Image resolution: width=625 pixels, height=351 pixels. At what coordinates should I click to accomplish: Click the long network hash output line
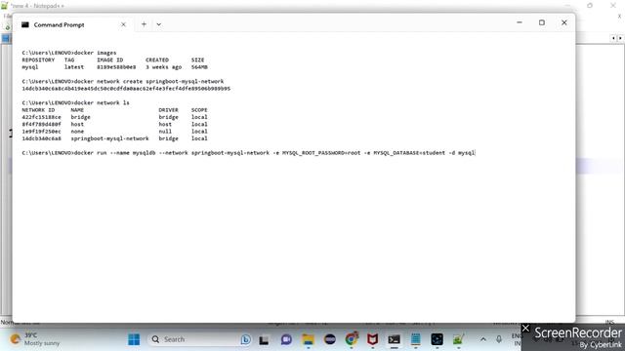click(126, 89)
